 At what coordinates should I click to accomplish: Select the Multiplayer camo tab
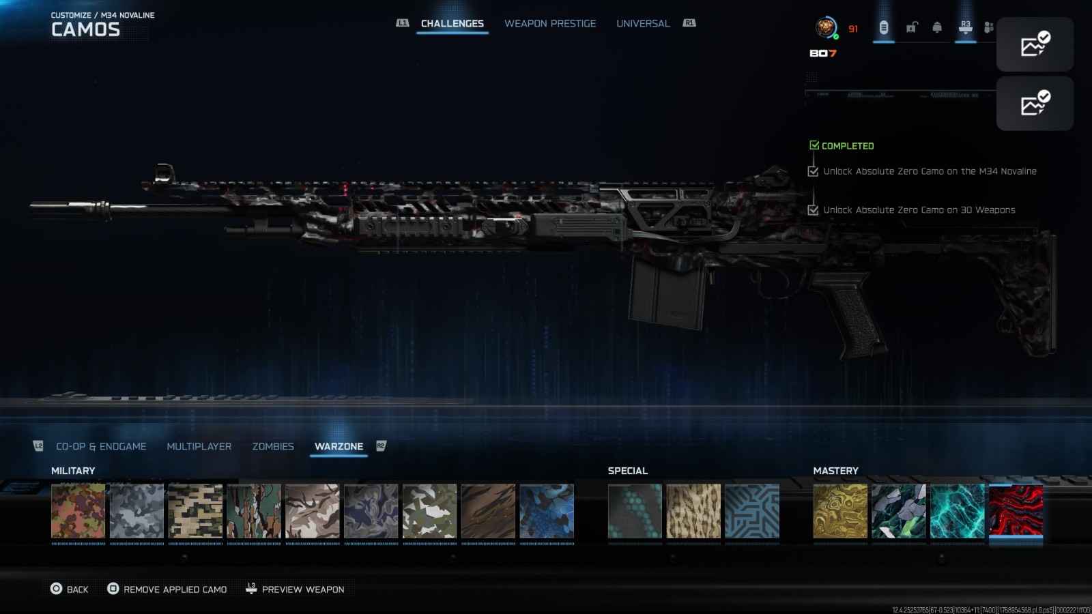pos(199,446)
